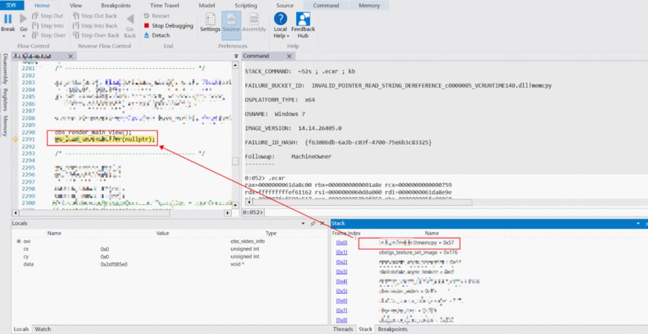Open stack frame 0x5 link
Viewport: 648px width, 334px height.
[x=342, y=291]
